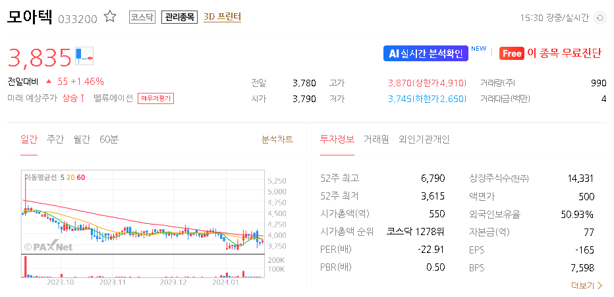Click the 고가 value 3,870(상한가4,910)
Viewport: 614px width, 297px height.
click(x=427, y=83)
